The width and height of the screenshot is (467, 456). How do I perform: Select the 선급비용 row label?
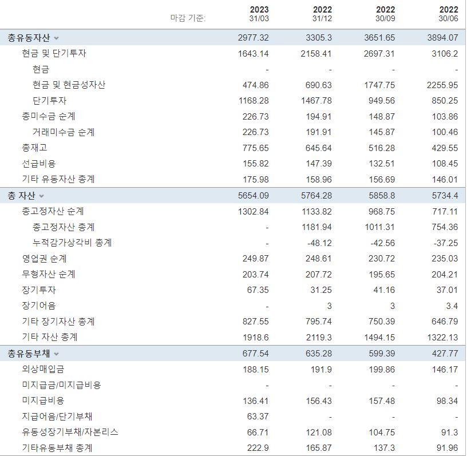click(39, 164)
